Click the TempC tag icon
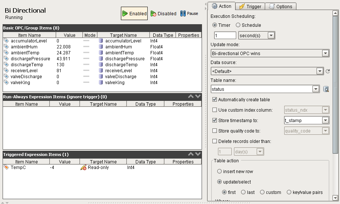340x204 pixels. tap(6, 168)
